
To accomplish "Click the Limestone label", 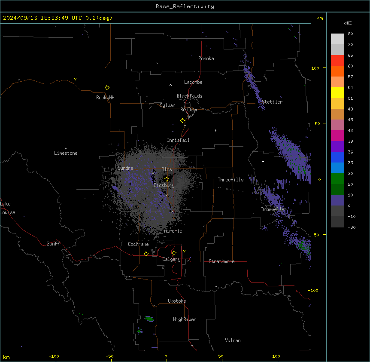I will (x=66, y=153).
